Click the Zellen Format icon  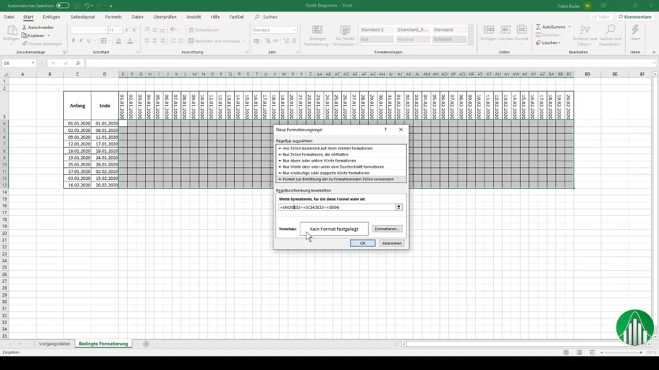point(522,30)
